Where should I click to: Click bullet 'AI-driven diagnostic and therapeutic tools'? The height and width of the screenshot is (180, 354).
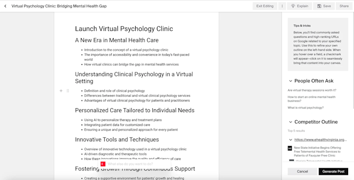click(x=116, y=154)
